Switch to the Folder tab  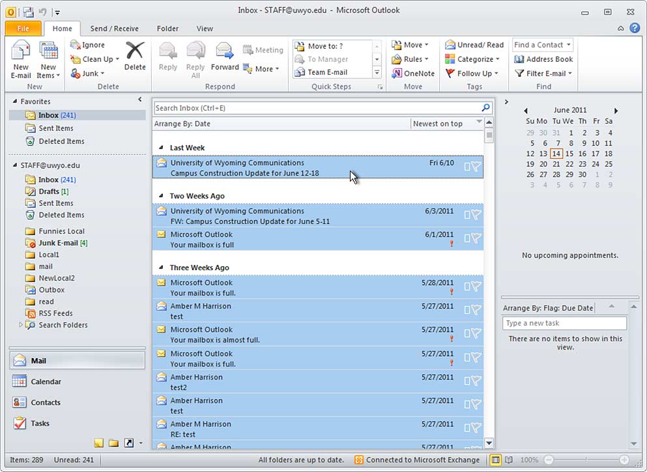(x=167, y=29)
